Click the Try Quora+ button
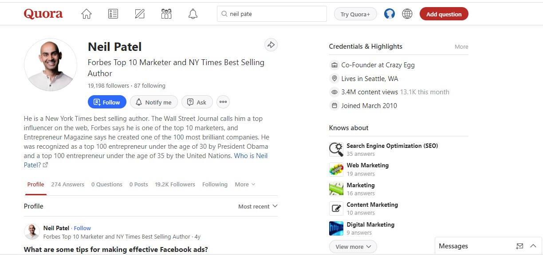The width and height of the screenshot is (543, 255). click(x=355, y=14)
